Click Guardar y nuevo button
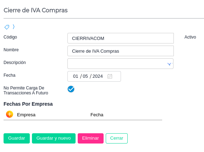Viewport: 204px width, 152px height. point(54,138)
